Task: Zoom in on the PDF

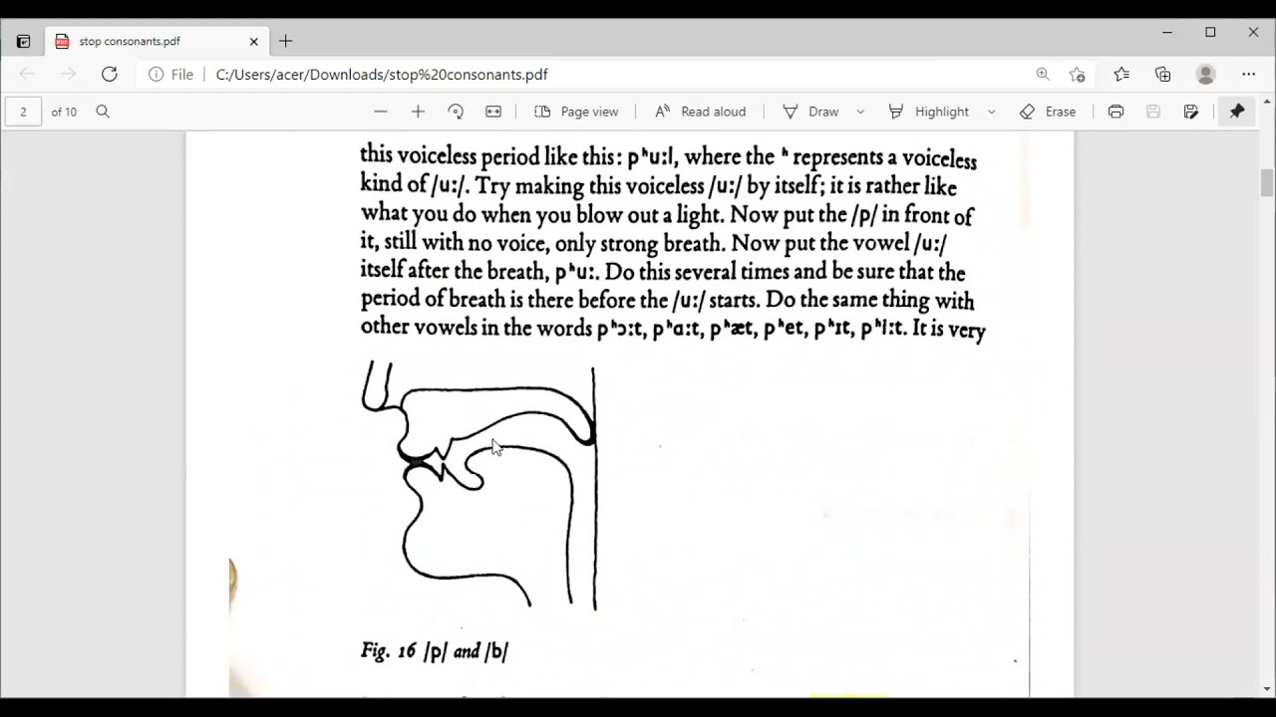Action: tap(418, 112)
